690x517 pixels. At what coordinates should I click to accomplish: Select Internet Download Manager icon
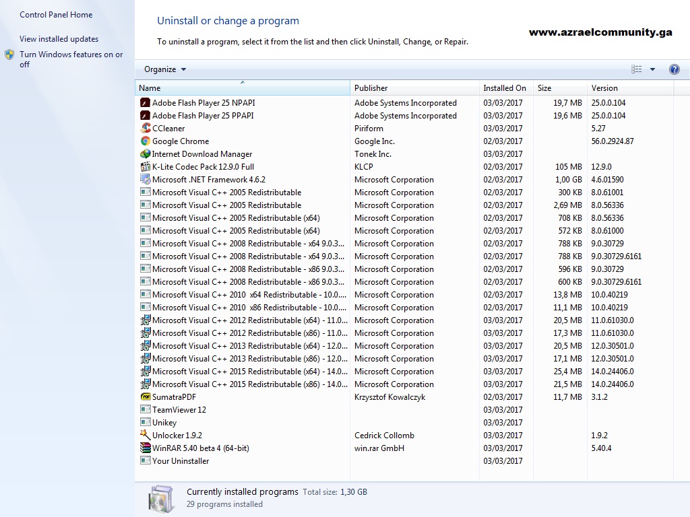pos(146,153)
